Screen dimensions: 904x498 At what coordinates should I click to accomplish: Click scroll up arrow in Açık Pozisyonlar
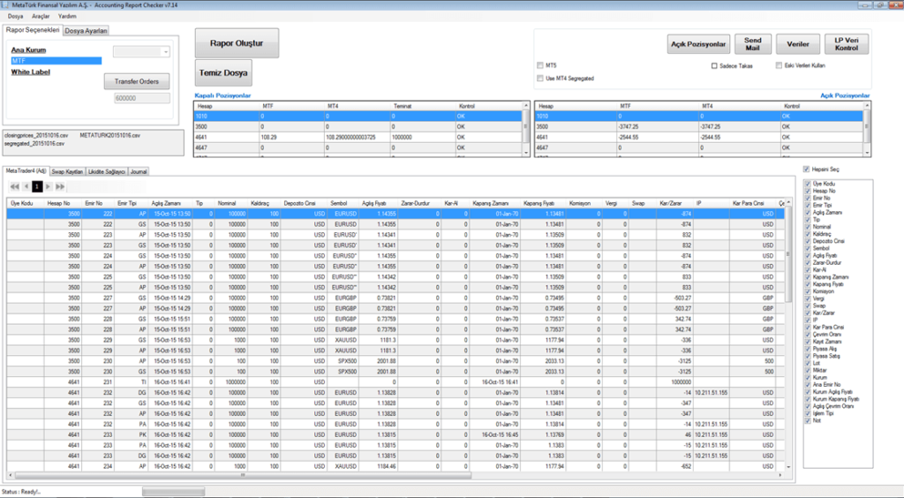(867, 106)
